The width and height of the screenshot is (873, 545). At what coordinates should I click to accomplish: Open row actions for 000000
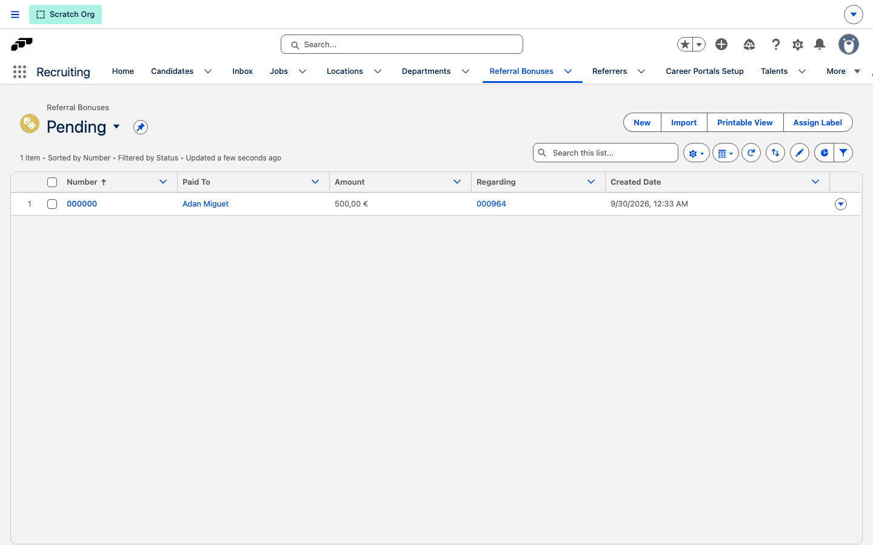click(x=841, y=204)
